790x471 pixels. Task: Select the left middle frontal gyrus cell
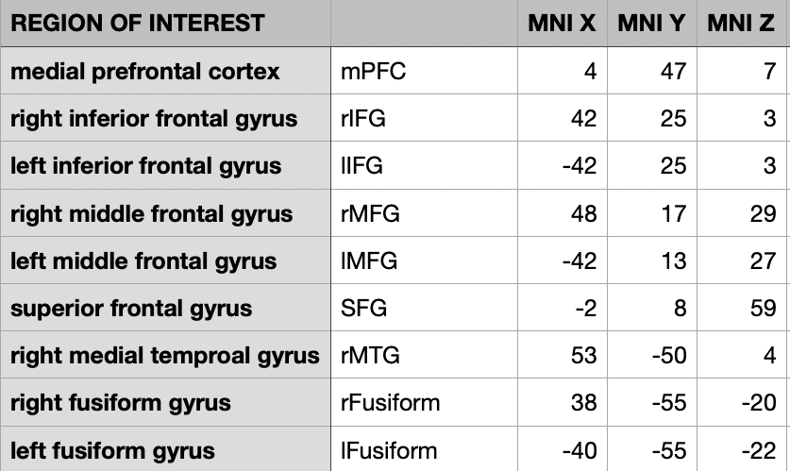tap(143, 261)
